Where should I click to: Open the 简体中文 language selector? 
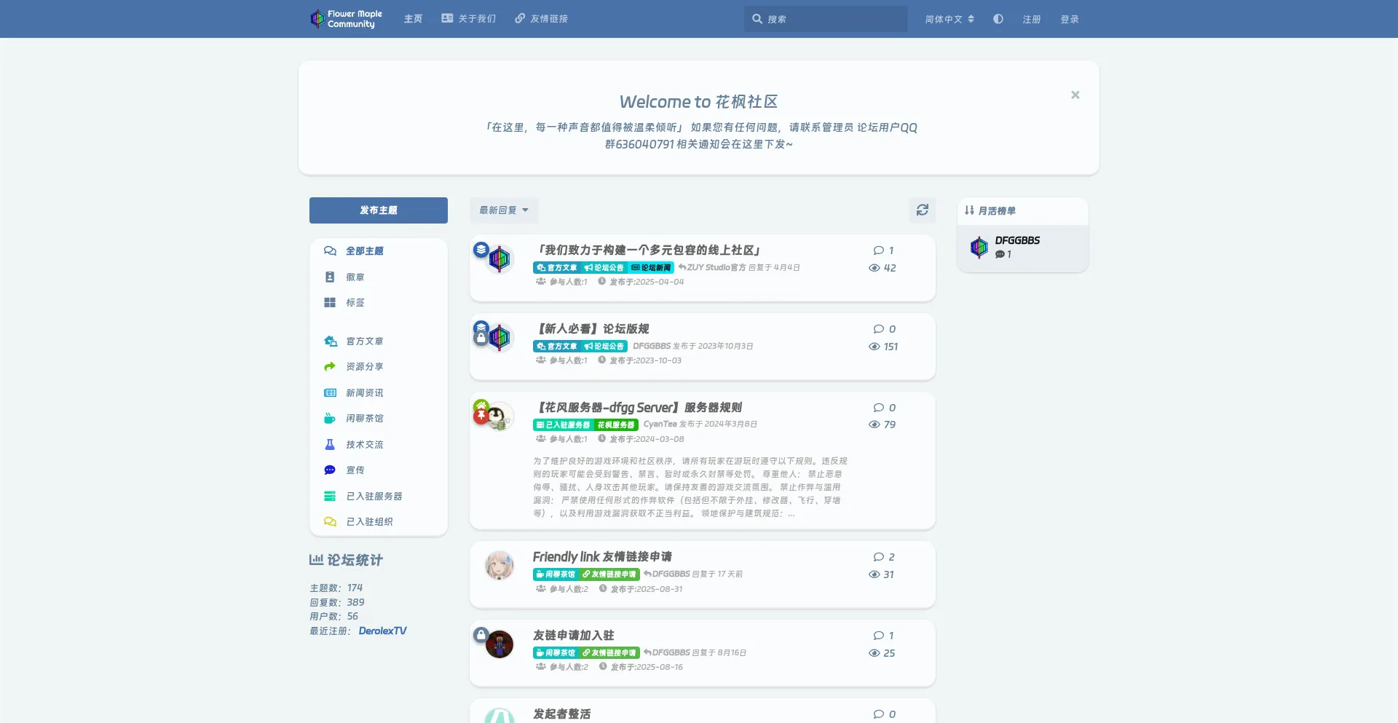coord(949,20)
